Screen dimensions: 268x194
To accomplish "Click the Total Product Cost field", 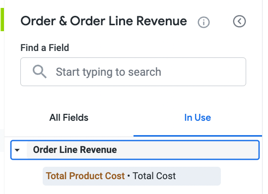I will pos(132,176).
